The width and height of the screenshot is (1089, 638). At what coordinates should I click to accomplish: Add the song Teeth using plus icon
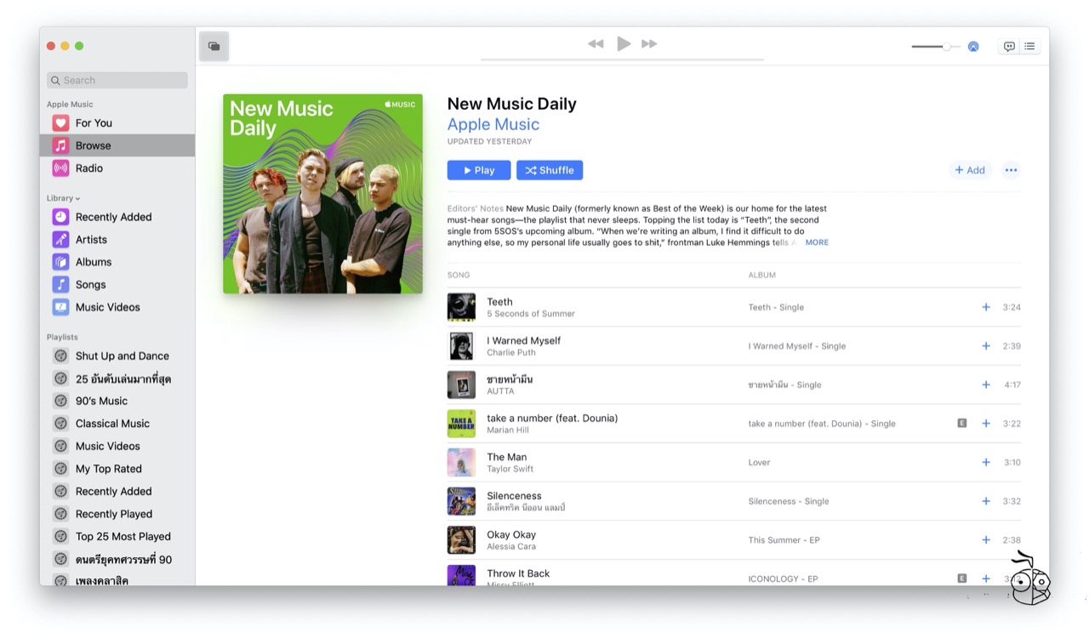[x=986, y=307]
